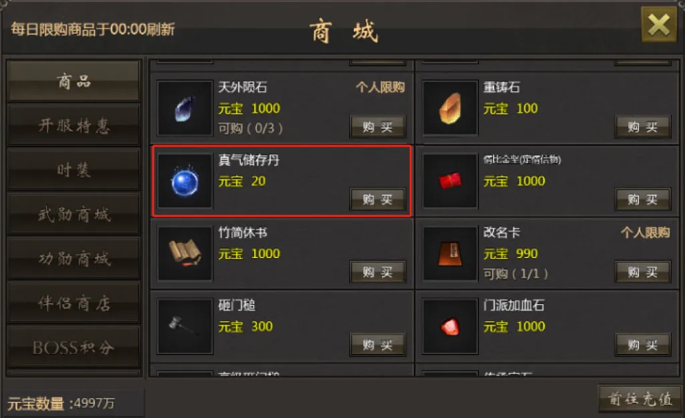Click the blue 真气储存丹 orb icon
685x418 pixels.
coord(185,181)
